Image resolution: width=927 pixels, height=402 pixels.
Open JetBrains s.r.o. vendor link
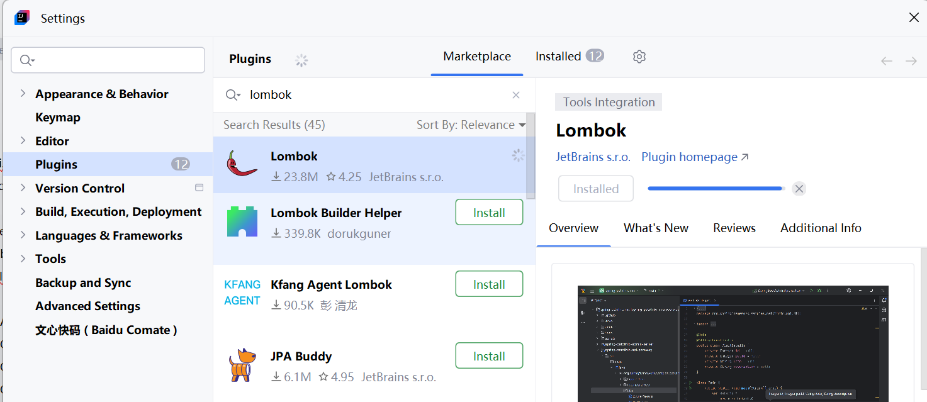pos(593,157)
